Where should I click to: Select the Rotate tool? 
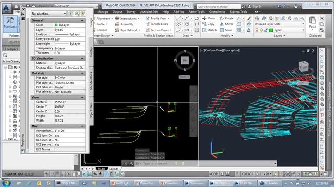point(226,18)
